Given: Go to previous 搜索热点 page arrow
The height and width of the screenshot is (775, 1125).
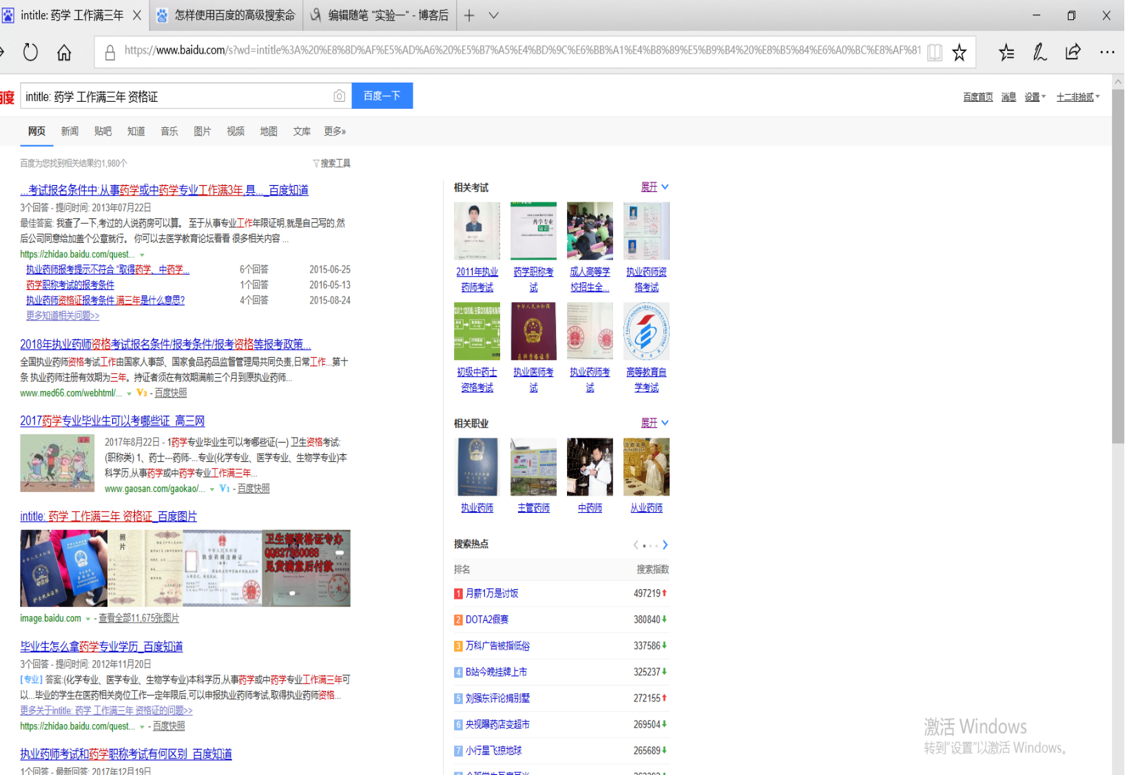Looking at the screenshot, I should 635,545.
